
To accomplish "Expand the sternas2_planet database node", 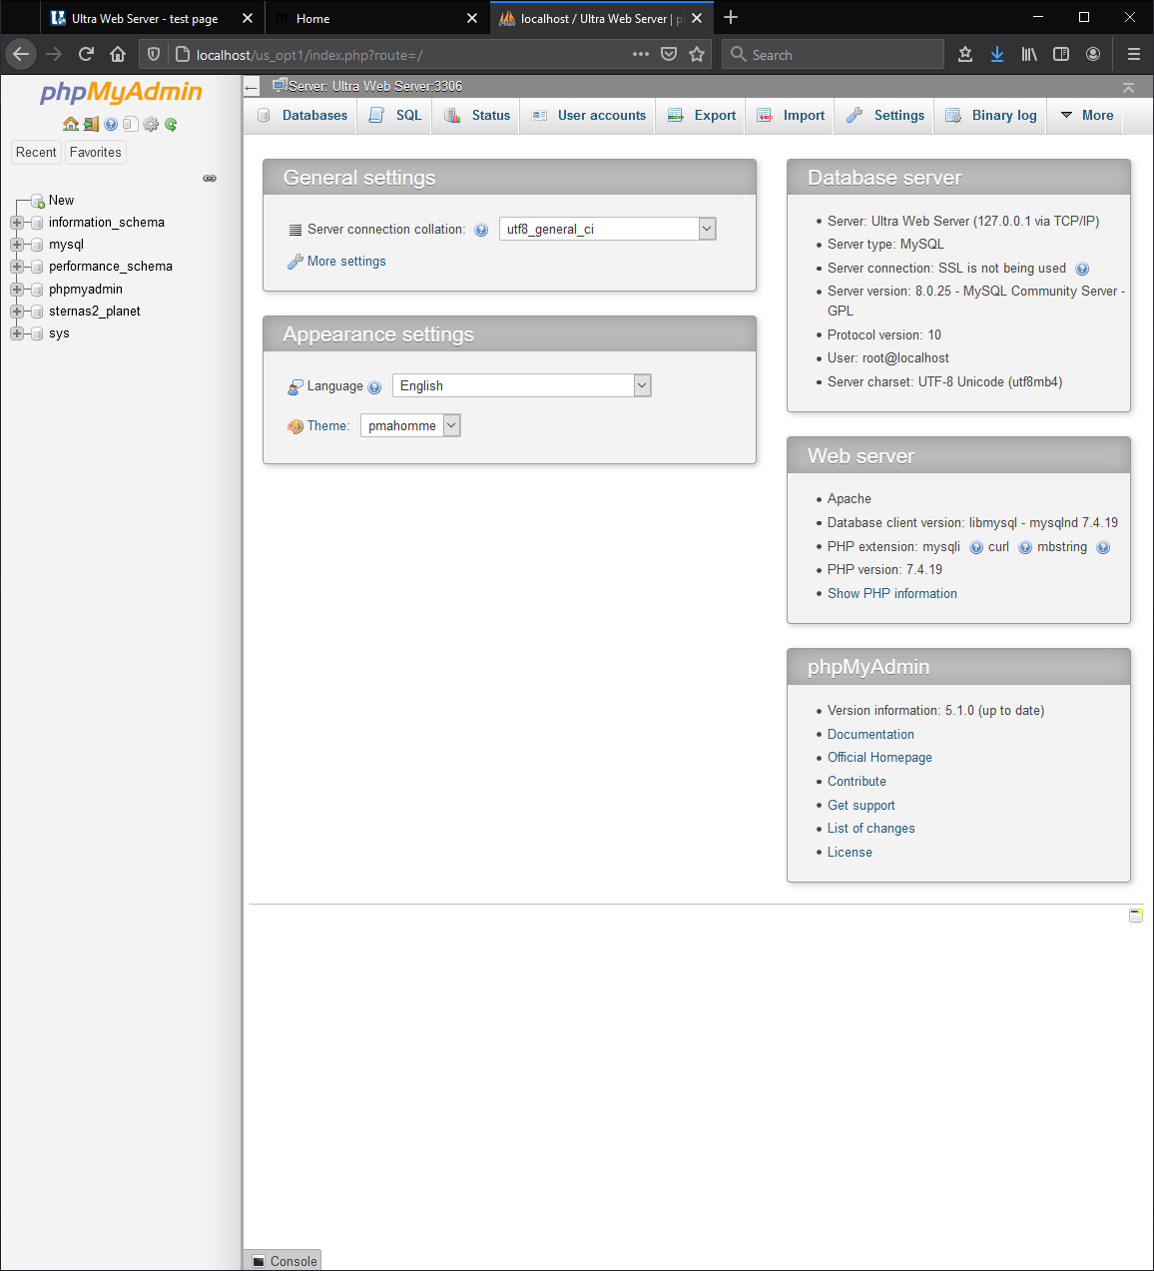I will coord(17,312).
